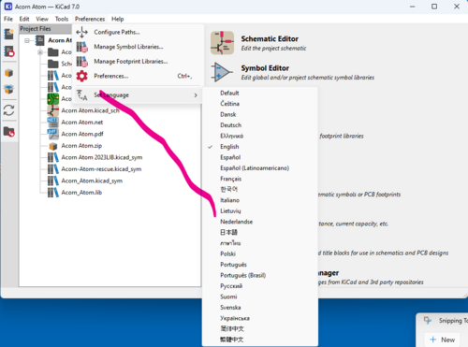Open the File menu
This screenshot has width=468, height=347.
[x=8, y=19]
